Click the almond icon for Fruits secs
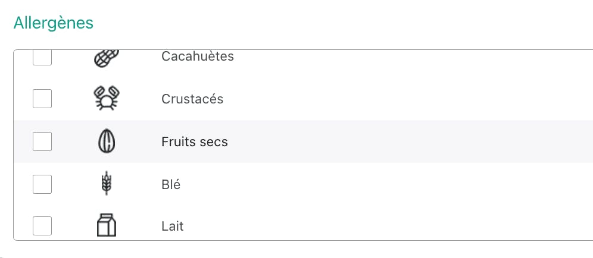 (106, 141)
